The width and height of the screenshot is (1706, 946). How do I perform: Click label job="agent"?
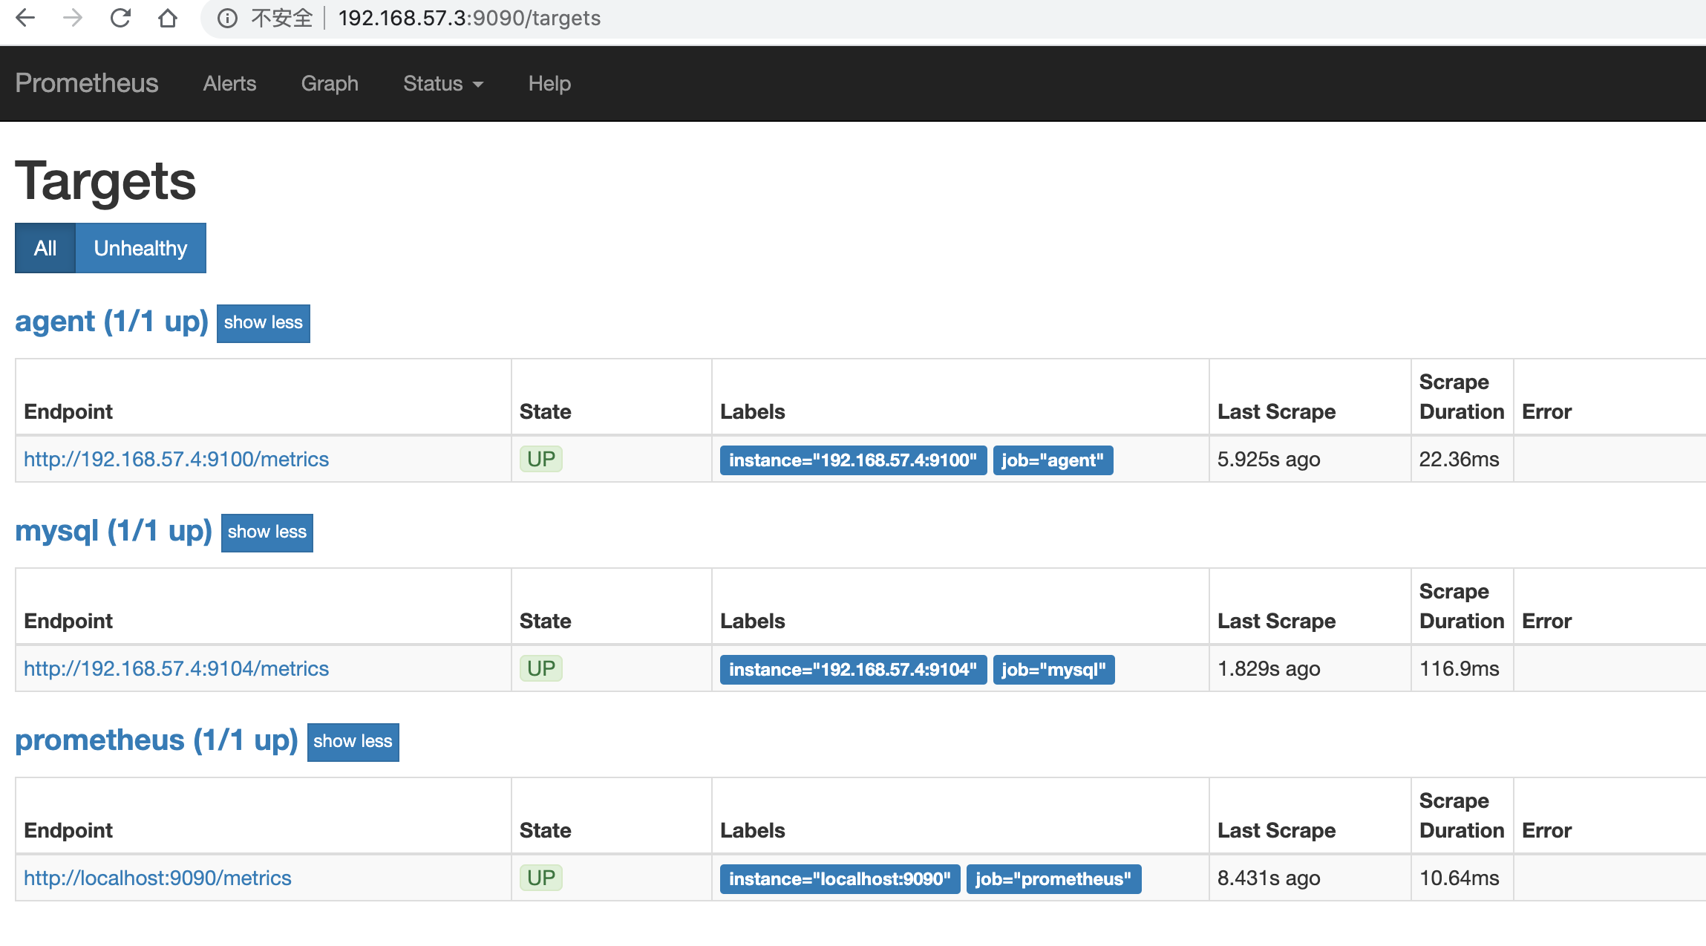point(1053,460)
